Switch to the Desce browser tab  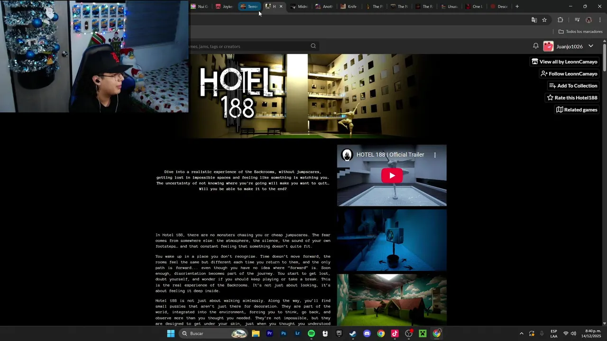(499, 7)
